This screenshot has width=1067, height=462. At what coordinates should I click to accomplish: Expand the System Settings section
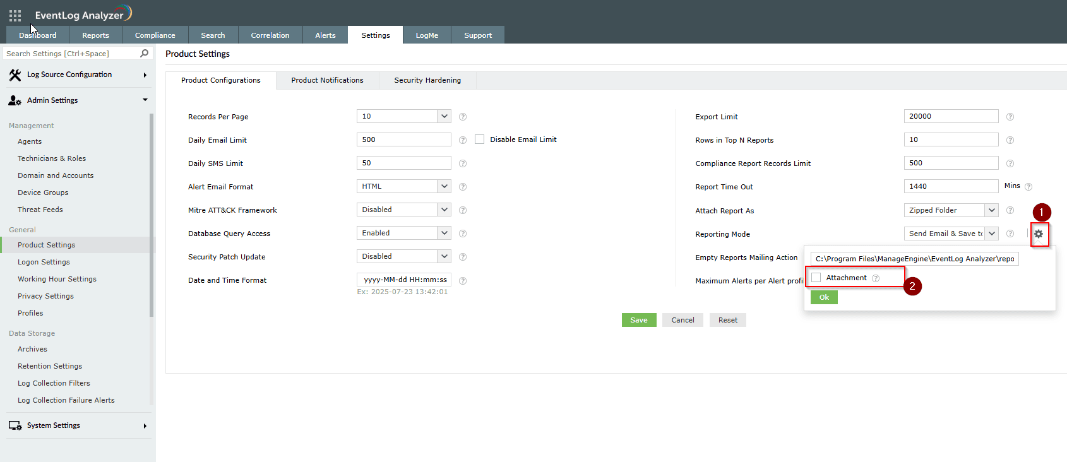coord(145,426)
